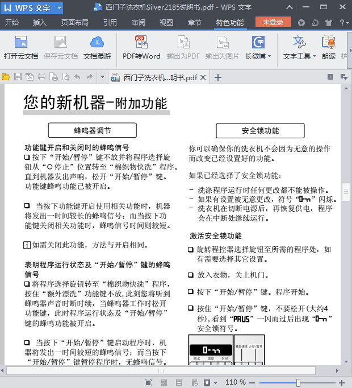Start 文档漫游 document roaming
Viewport: 352px width, 388px height.
coord(97,48)
